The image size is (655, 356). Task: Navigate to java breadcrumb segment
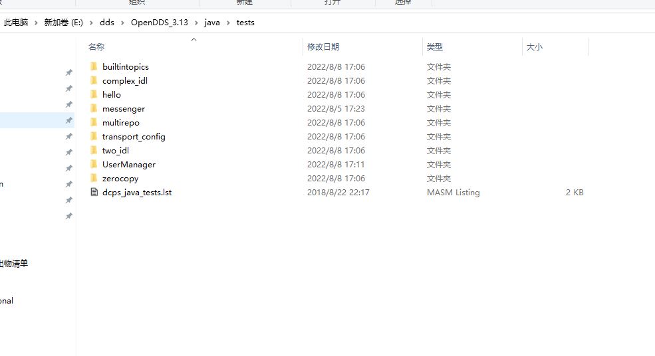point(211,23)
